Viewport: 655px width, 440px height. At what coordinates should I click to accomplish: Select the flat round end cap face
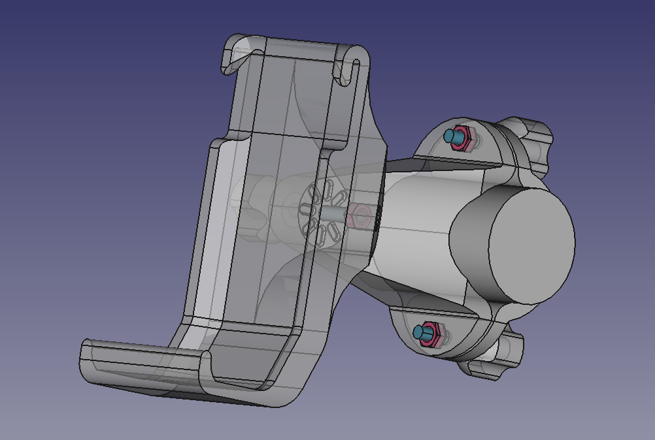point(532,245)
